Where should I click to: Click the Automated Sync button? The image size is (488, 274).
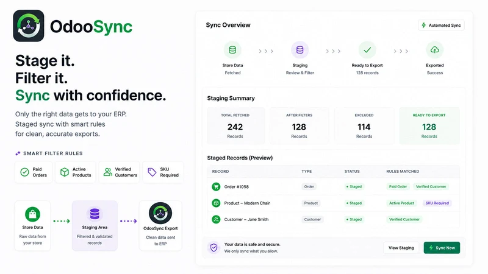click(441, 25)
